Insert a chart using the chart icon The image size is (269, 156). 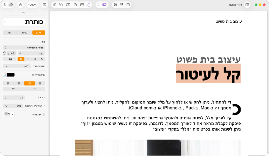pyautogui.click(x=75, y=5)
